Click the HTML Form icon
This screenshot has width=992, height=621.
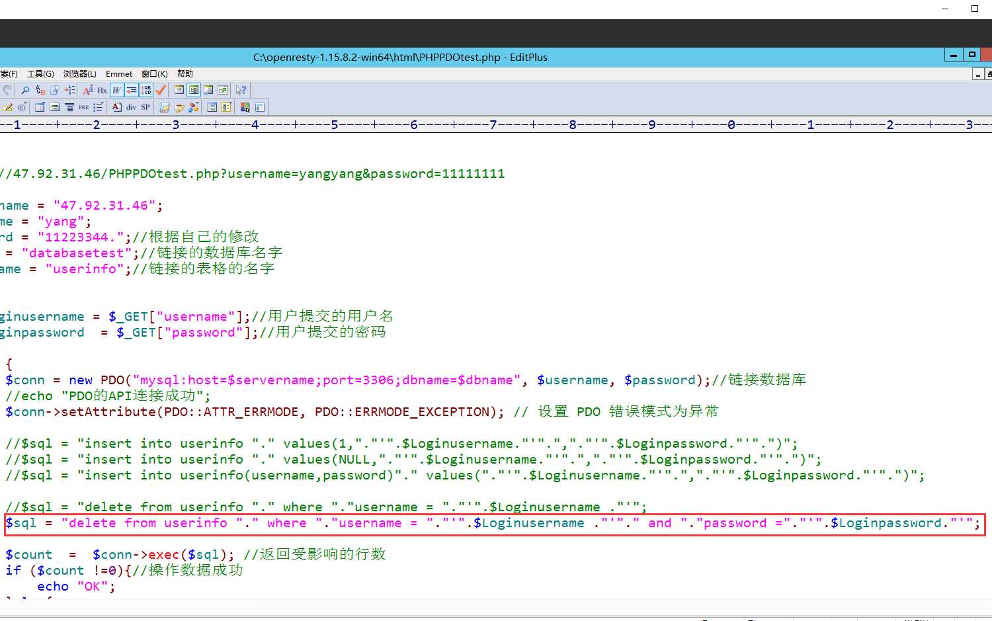[212, 107]
